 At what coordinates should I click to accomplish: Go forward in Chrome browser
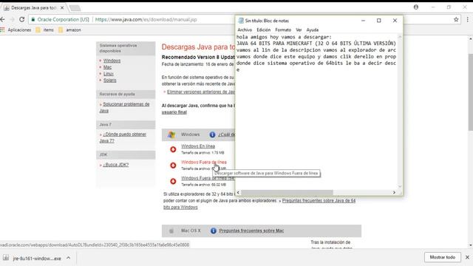(x=12, y=20)
